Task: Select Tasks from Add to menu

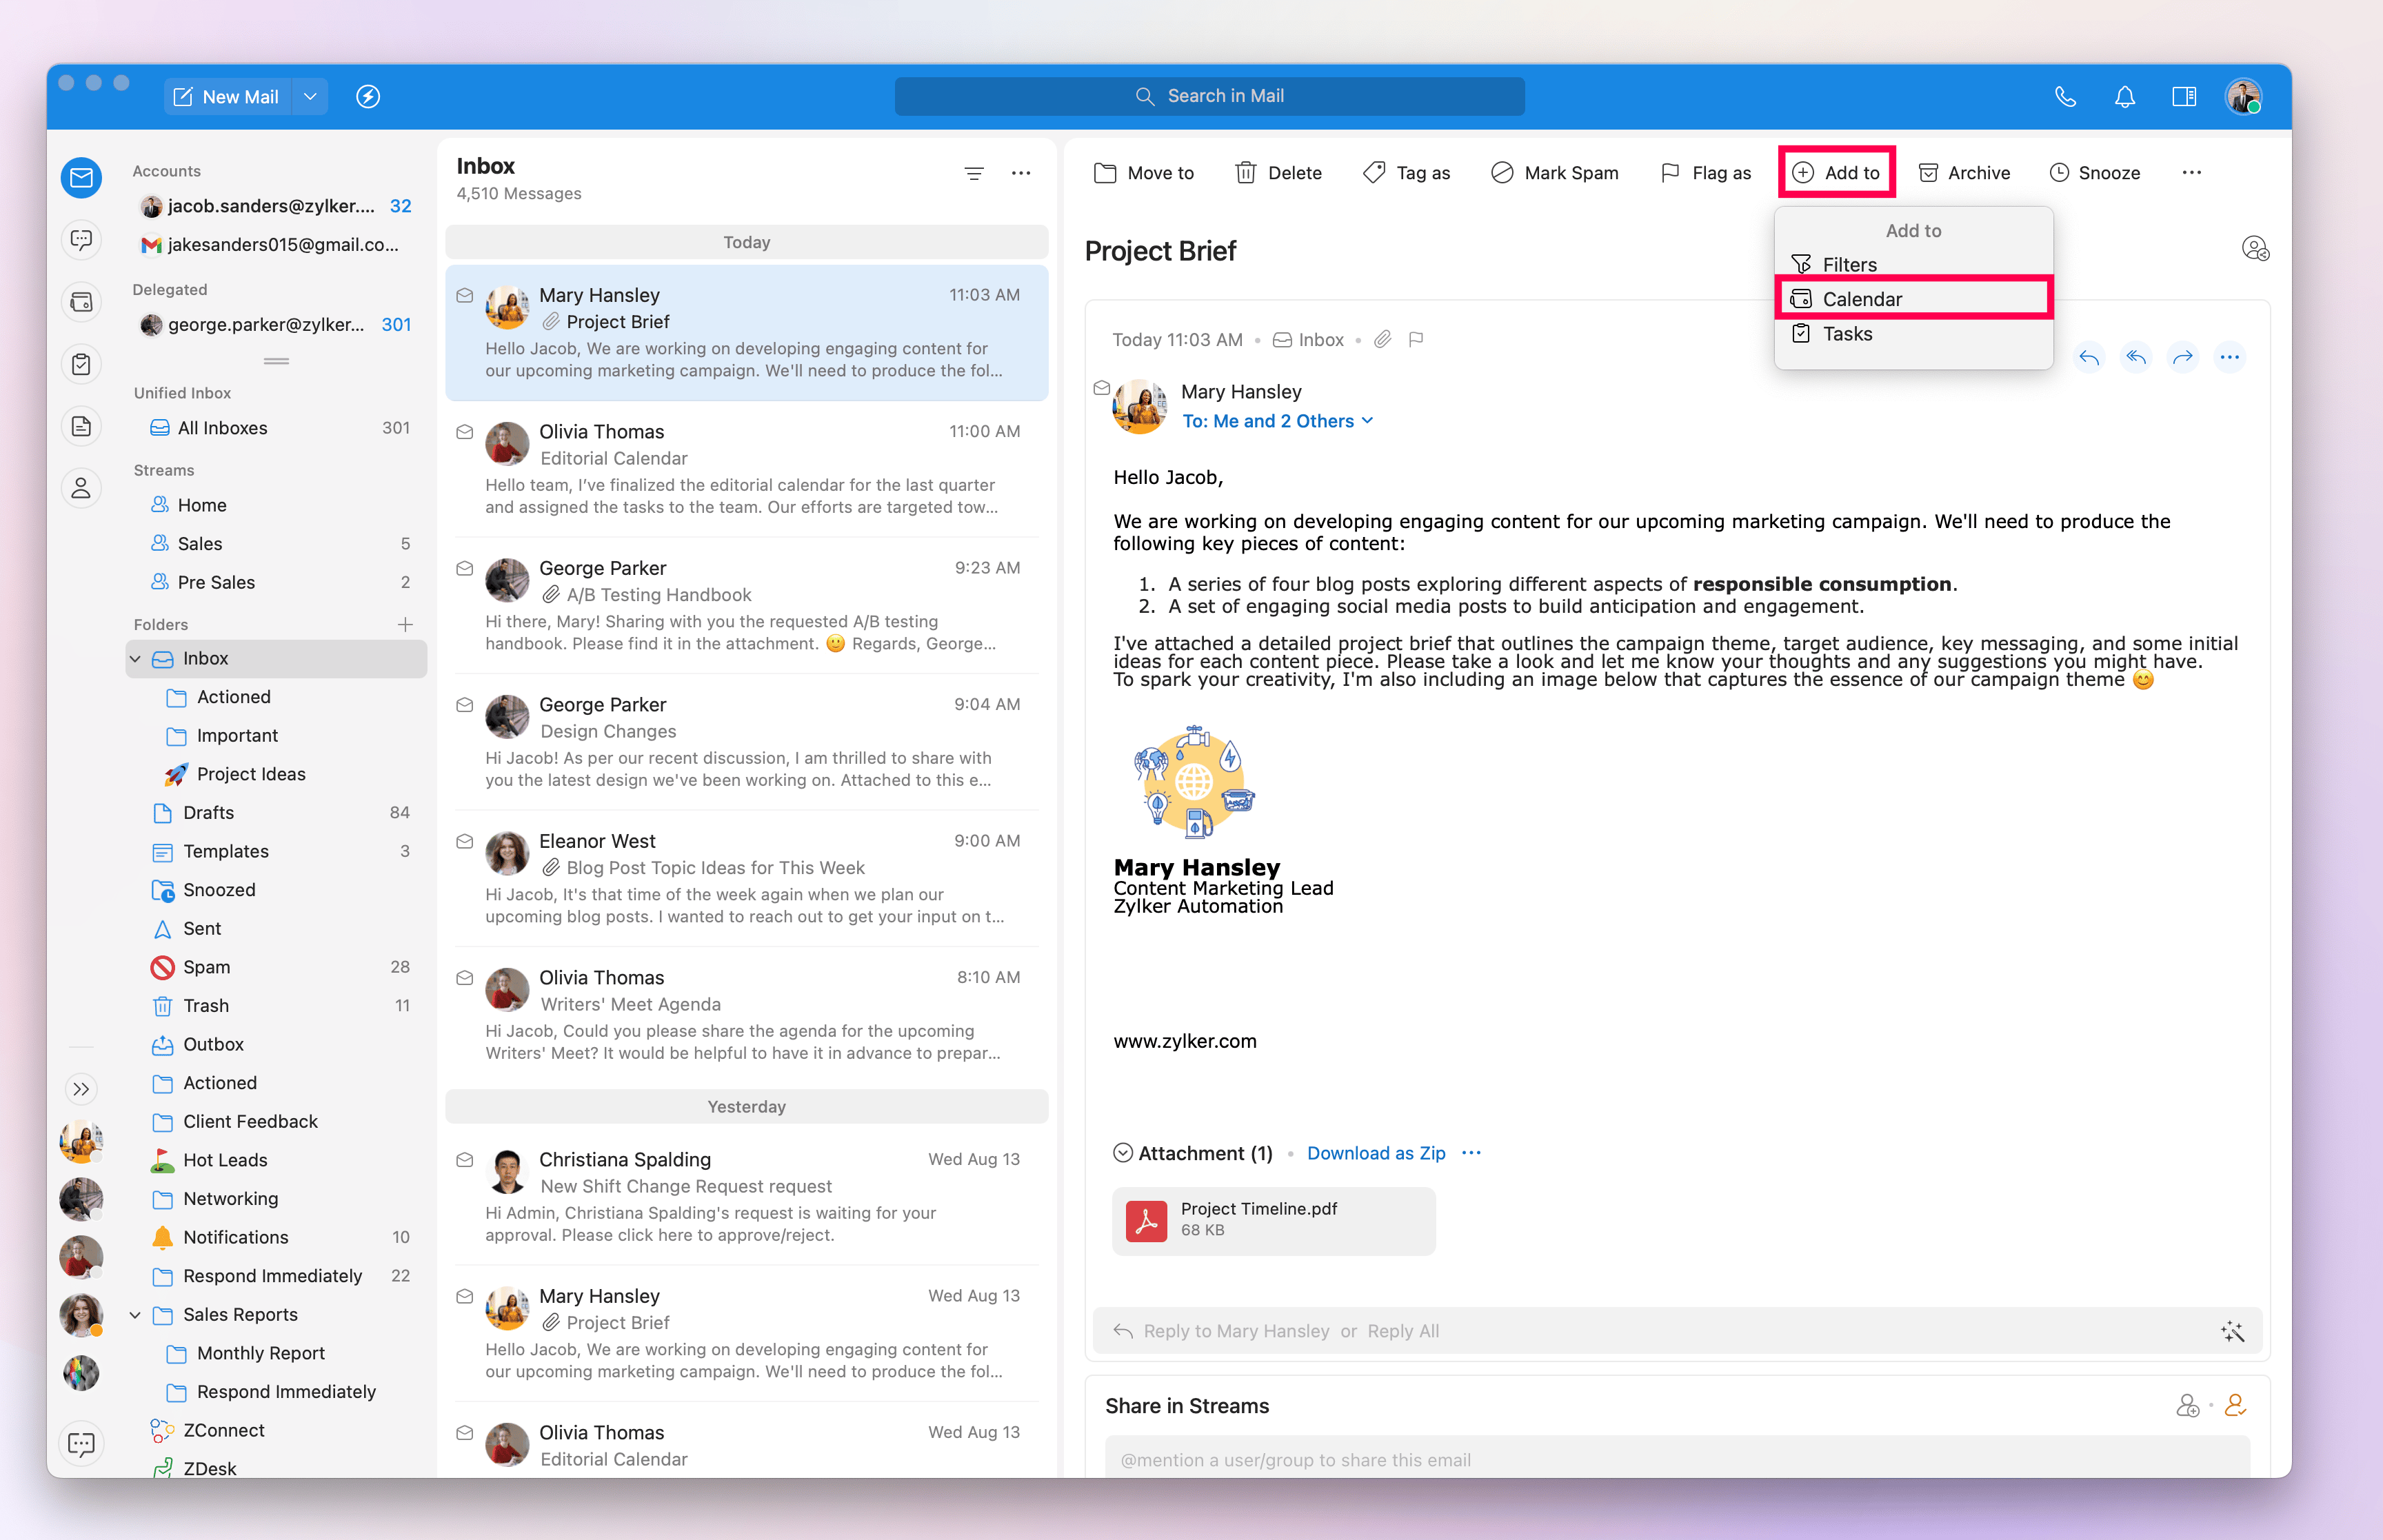Action: pyautogui.click(x=1846, y=334)
